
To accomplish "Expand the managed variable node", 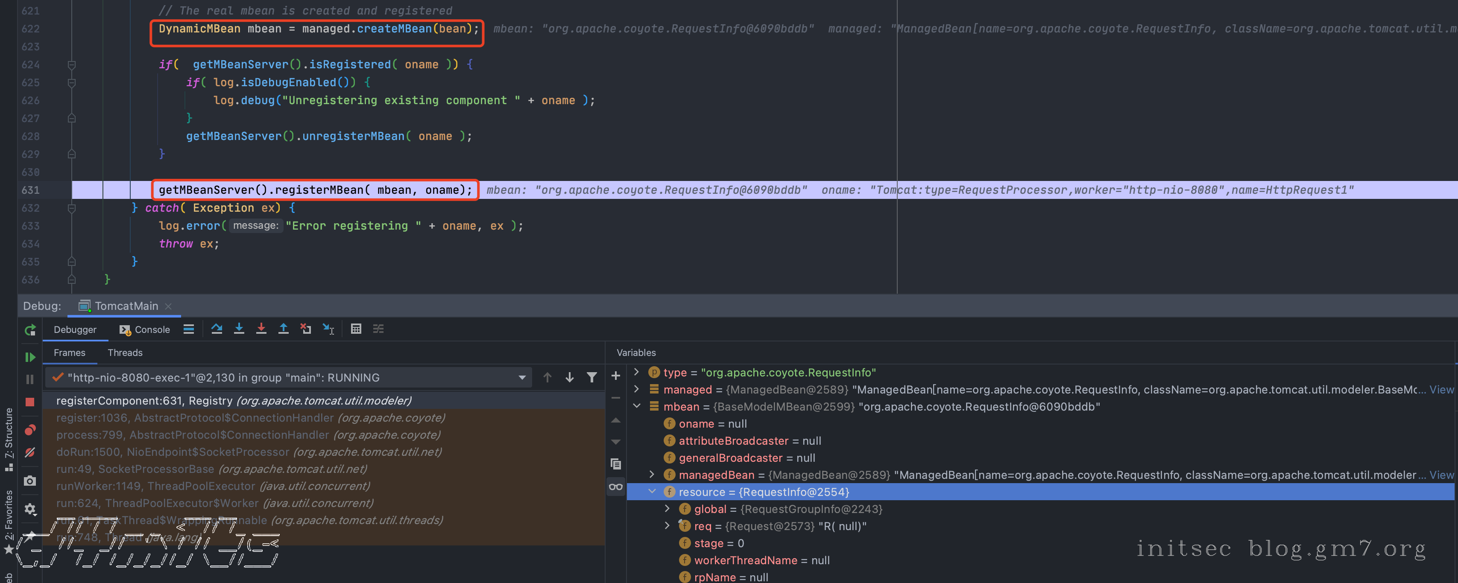I will click(637, 389).
